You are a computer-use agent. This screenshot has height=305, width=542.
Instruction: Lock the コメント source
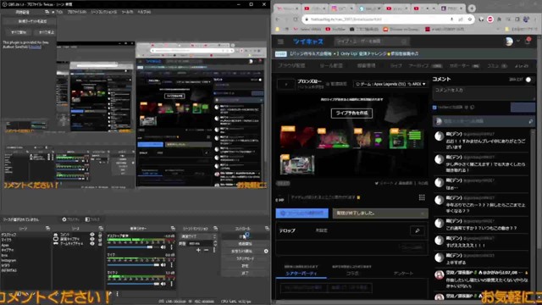pos(100,235)
